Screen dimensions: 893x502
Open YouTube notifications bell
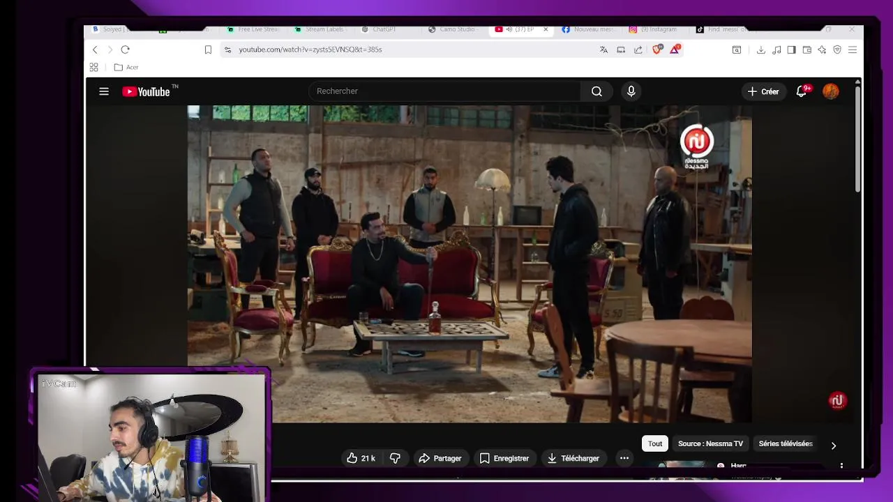pyautogui.click(x=802, y=91)
